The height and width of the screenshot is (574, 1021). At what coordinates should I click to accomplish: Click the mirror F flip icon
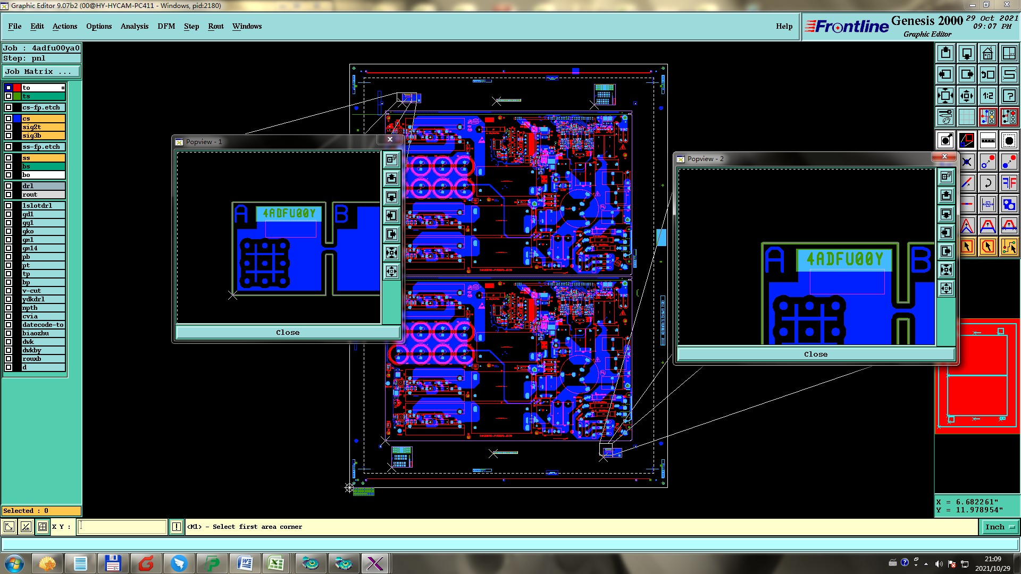click(x=1009, y=183)
